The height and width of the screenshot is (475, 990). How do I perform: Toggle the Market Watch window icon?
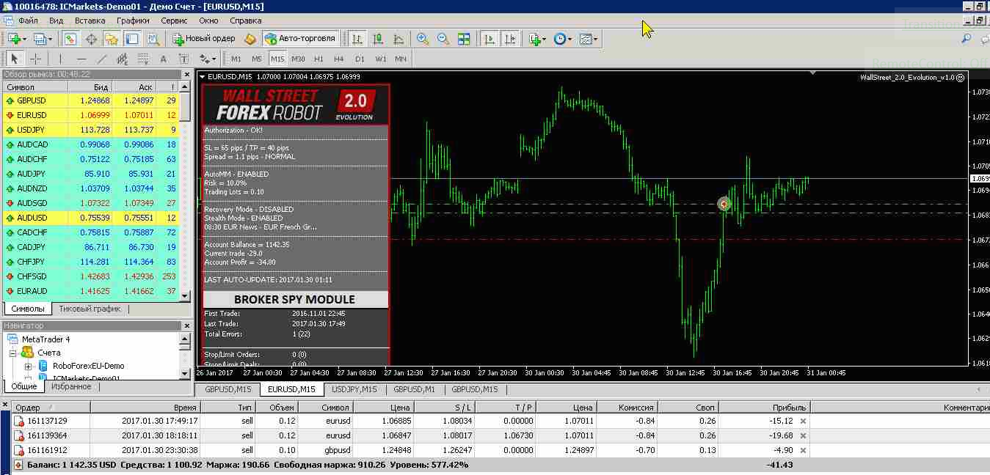(x=70, y=39)
